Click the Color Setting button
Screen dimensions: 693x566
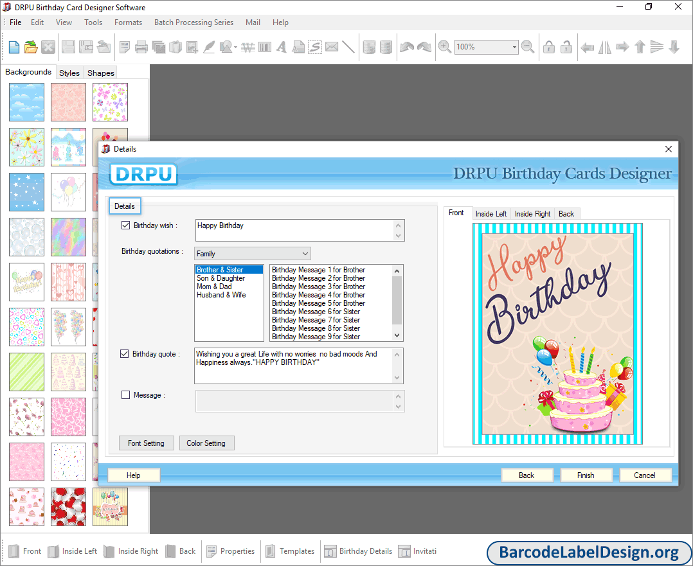(206, 443)
